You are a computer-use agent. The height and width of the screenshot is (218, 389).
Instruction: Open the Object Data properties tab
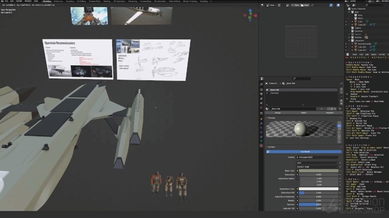point(261,141)
